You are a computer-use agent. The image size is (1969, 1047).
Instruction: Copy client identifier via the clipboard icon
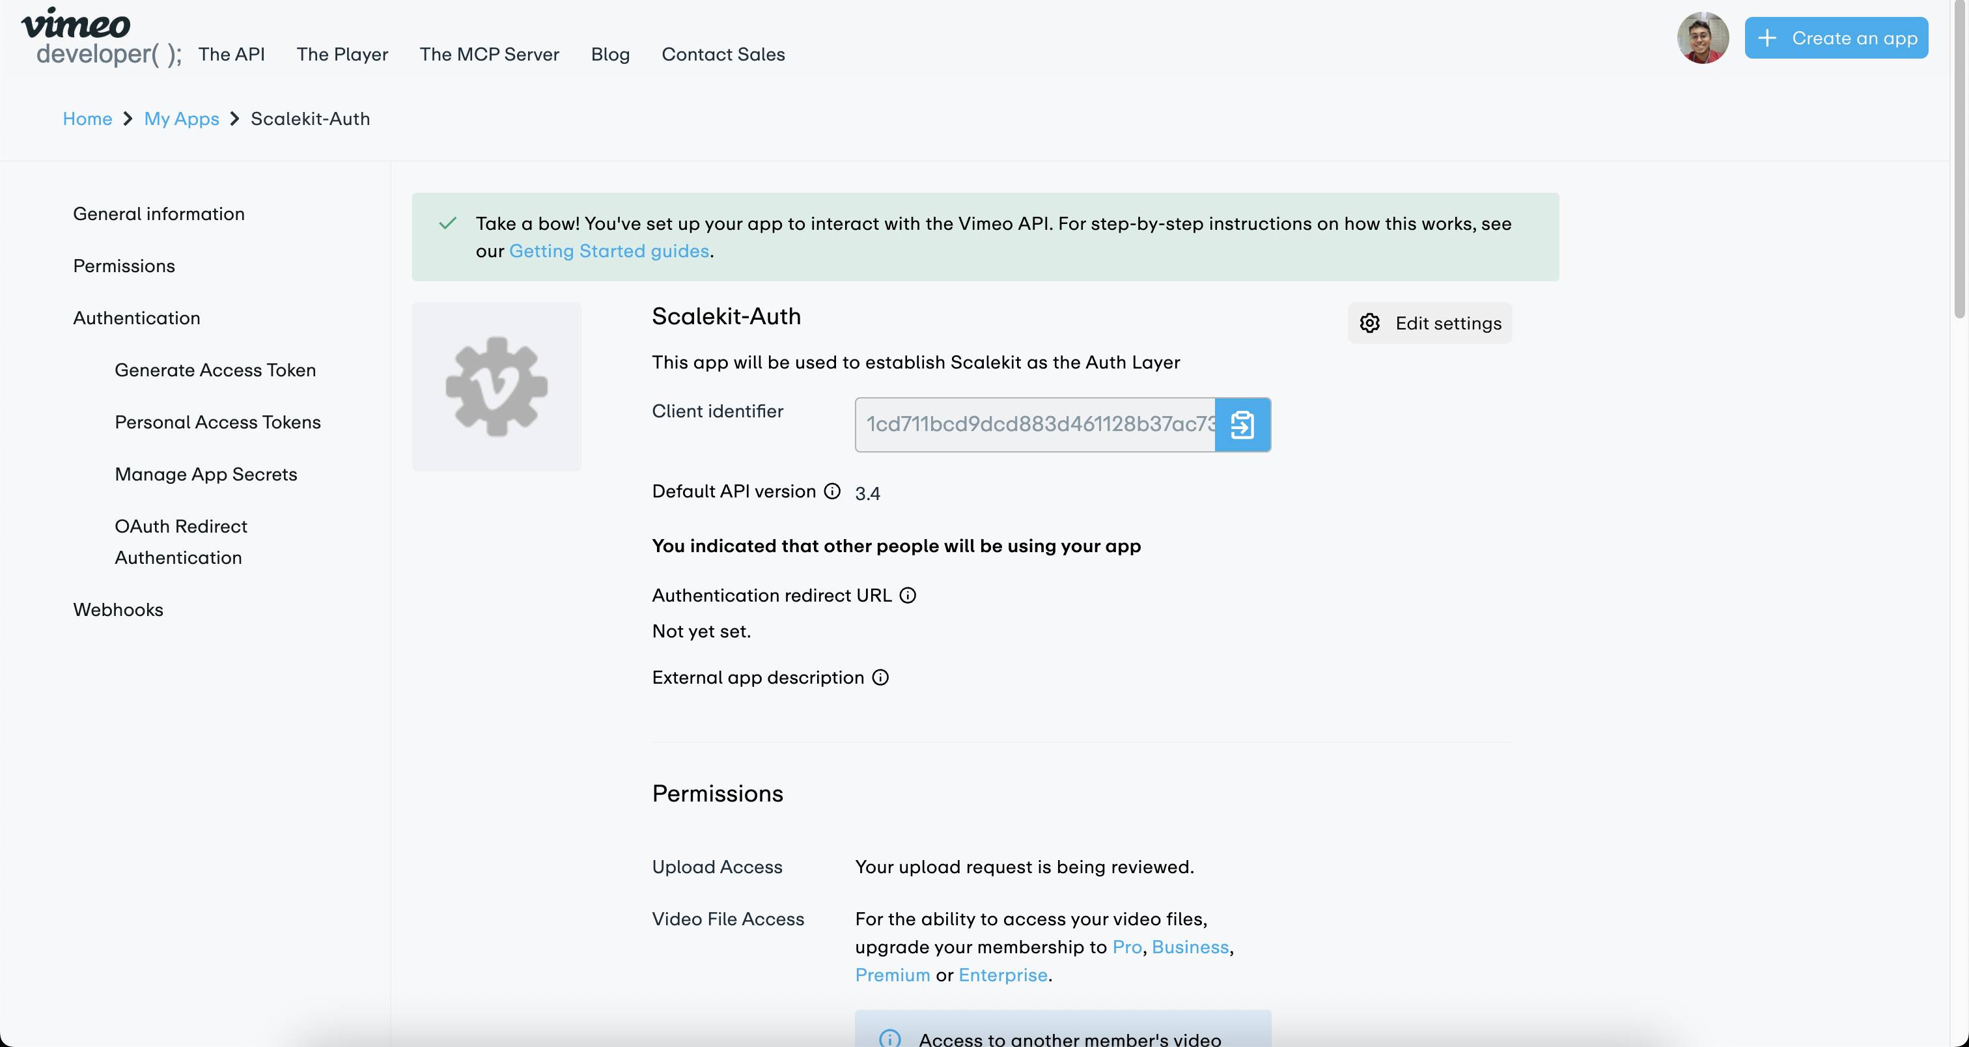point(1242,425)
